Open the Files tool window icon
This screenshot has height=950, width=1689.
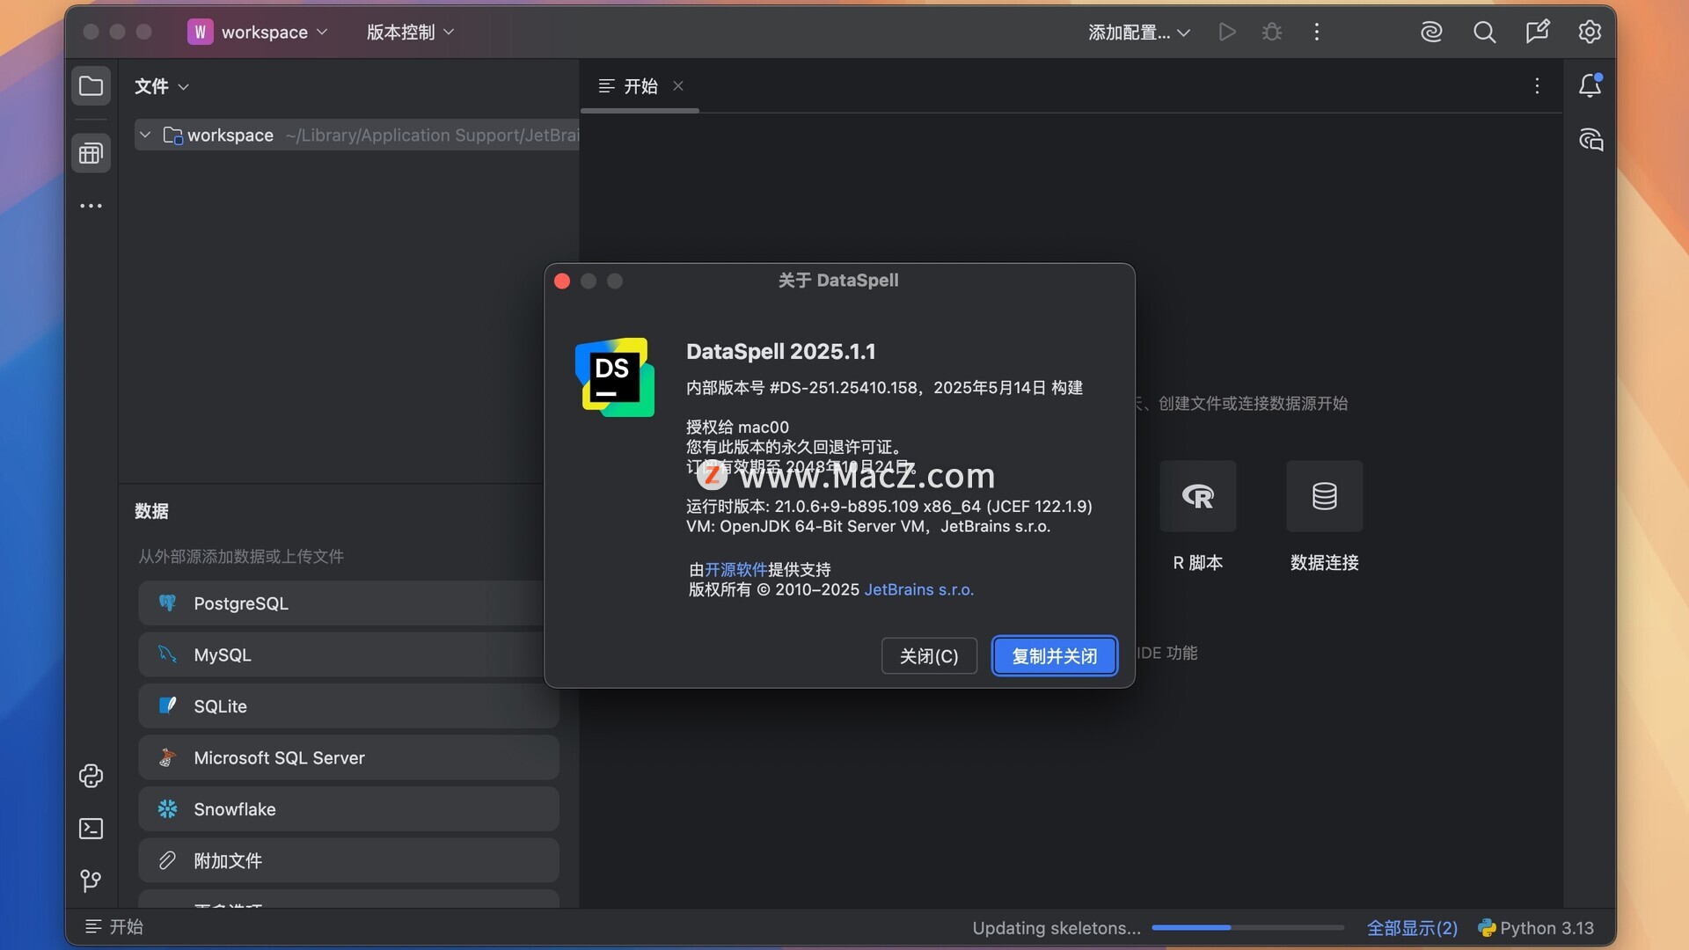click(91, 86)
